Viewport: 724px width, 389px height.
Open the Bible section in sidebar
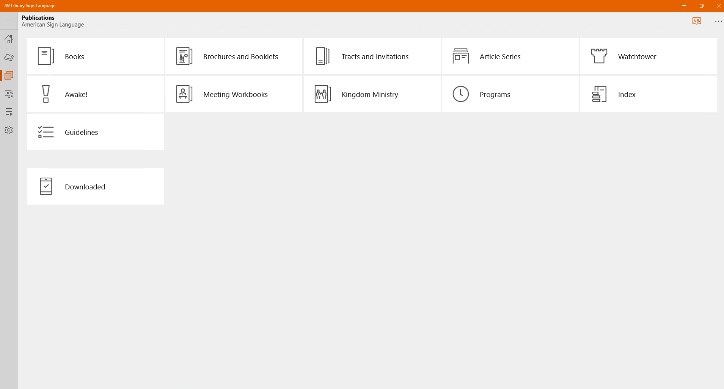pos(9,57)
